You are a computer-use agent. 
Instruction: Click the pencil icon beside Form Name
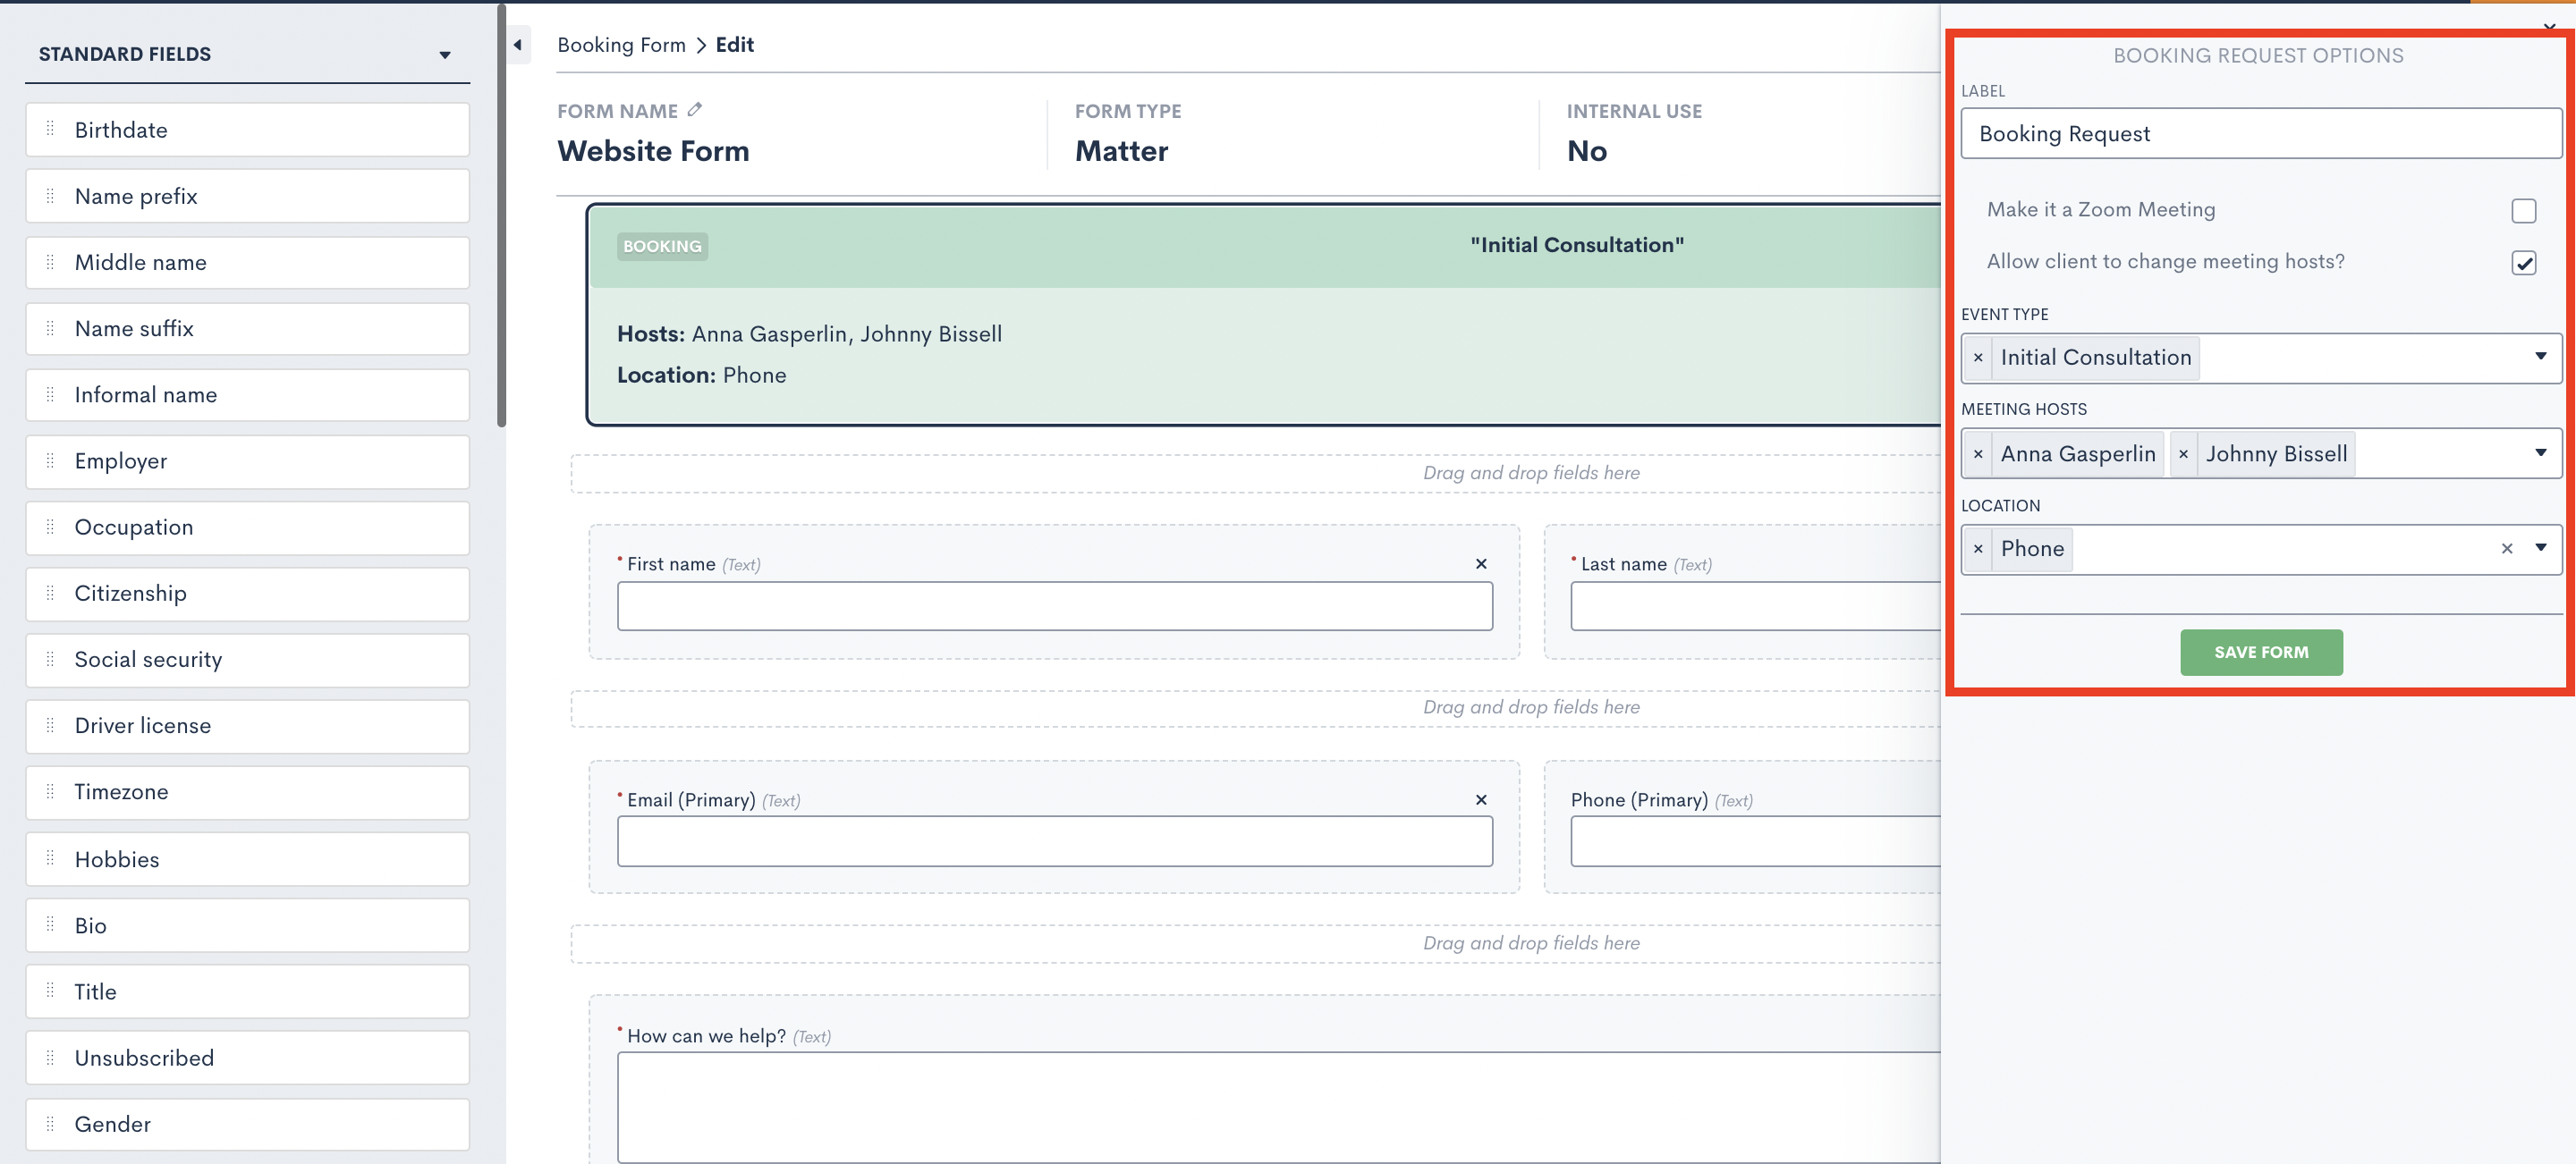(695, 110)
